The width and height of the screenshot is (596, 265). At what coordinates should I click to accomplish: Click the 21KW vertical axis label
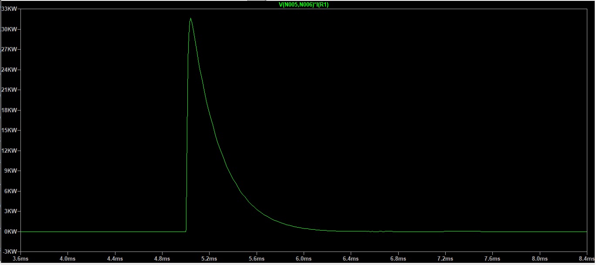[x=9, y=90]
